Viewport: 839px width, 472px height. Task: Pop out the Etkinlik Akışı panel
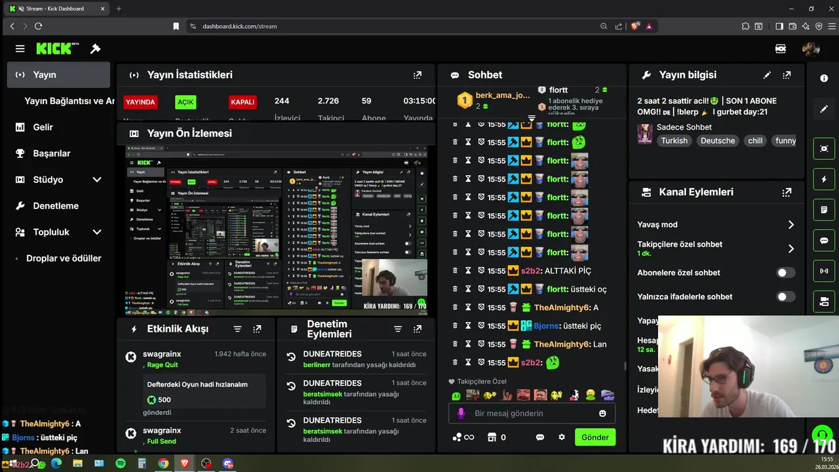click(258, 329)
